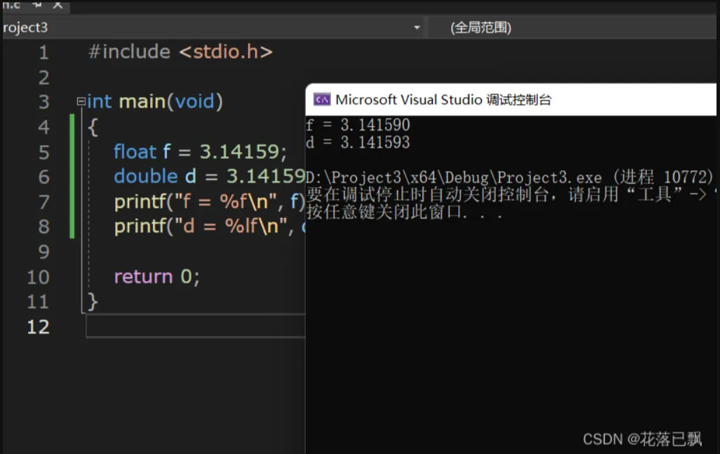This screenshot has height=454, width=720.
Task: Toggle the pin icon on the file tab
Action: (x=38, y=4)
